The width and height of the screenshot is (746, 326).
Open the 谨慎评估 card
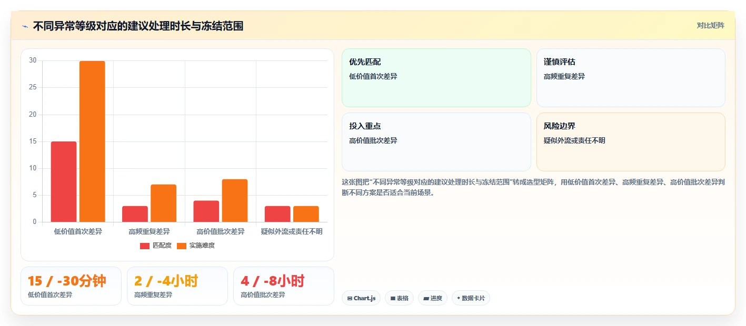[x=631, y=78]
